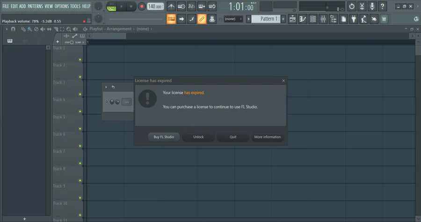
Task: Toggle the Track 2 mute LED
Action: (x=80, y=77)
